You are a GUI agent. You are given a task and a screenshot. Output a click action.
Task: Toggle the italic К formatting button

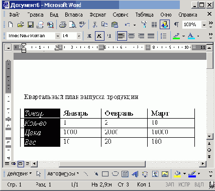coord(99,36)
